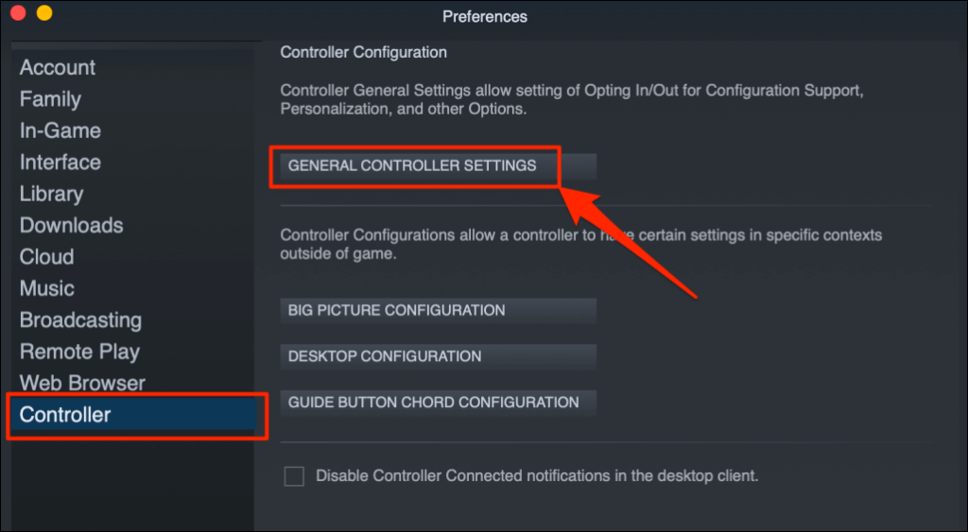Open Broadcasting settings

click(80, 320)
